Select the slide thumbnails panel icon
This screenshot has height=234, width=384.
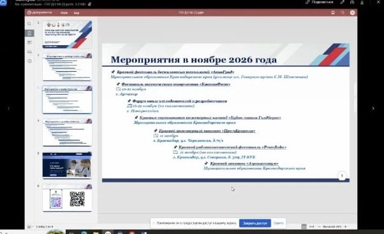tap(29, 33)
